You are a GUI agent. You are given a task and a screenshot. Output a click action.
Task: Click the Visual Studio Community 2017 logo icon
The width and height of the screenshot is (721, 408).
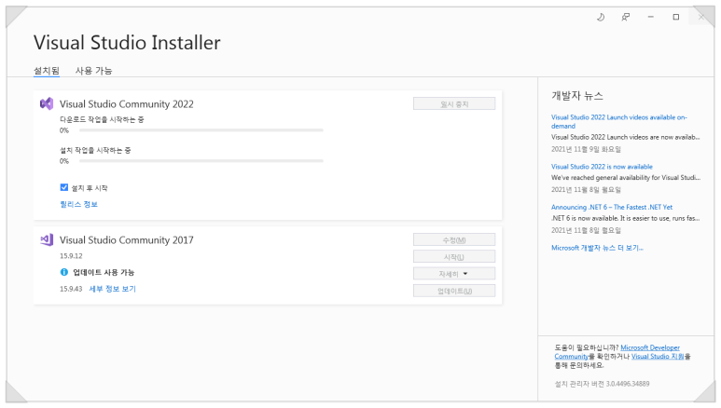tap(47, 239)
